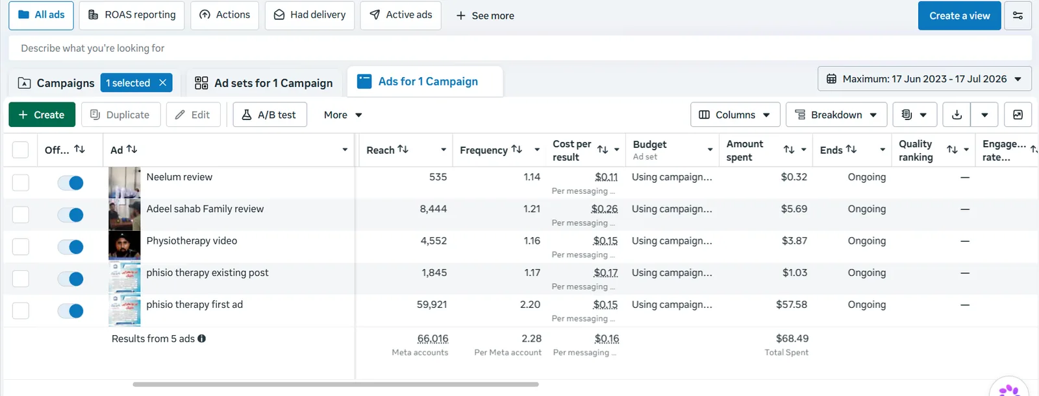Image resolution: width=1039 pixels, height=396 pixels.
Task: Switch to the Had delivery view
Action: (310, 15)
